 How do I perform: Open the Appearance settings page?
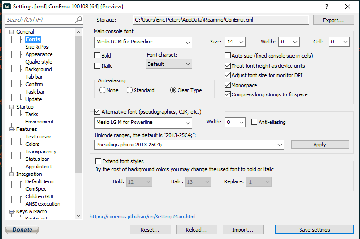39,54
